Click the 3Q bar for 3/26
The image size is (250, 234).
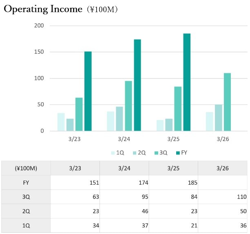pos(227,102)
